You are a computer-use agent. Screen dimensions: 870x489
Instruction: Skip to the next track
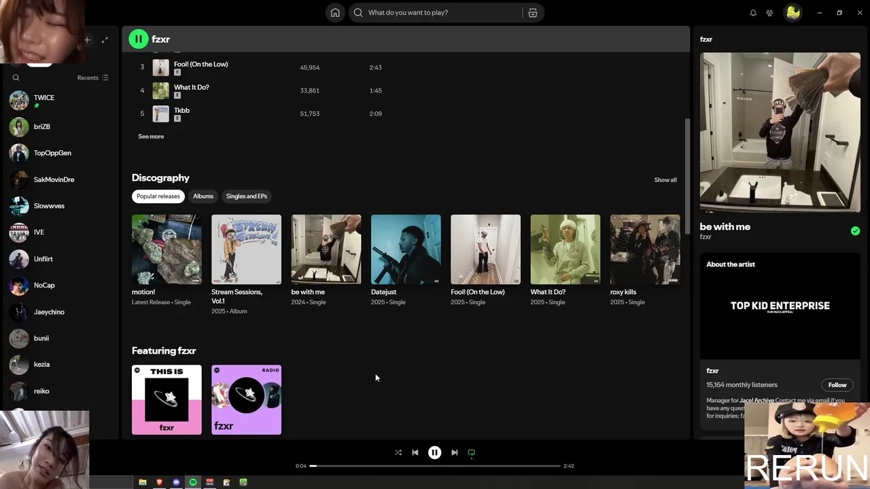454,452
